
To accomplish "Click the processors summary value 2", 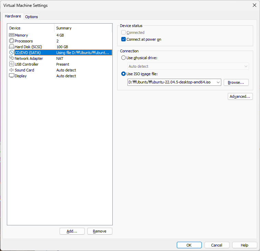I will coord(58,41).
